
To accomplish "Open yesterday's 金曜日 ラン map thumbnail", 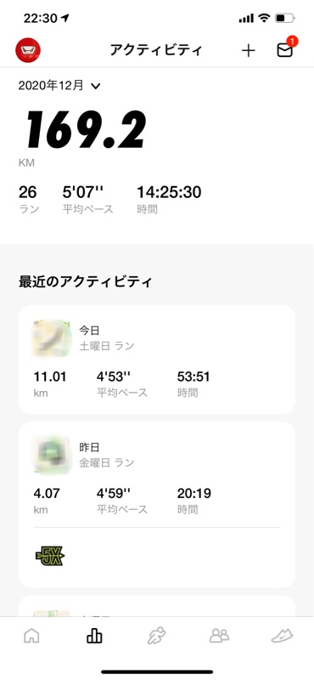I will click(52, 454).
